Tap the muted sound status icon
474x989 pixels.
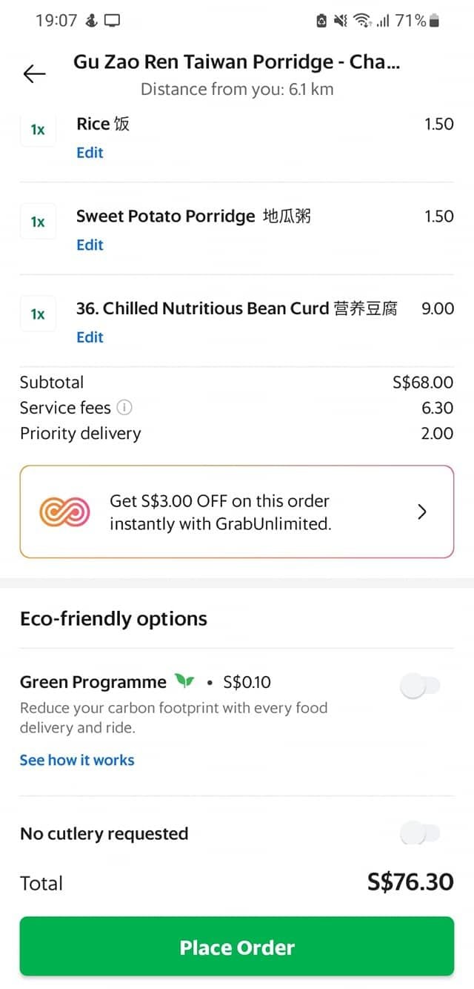pos(341,21)
